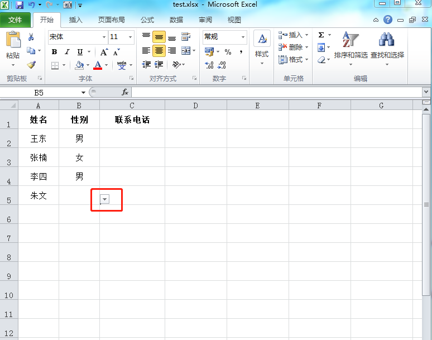Open the cell B5 validation dropdown arrow
This screenshot has width=432, height=340.
pyautogui.click(x=105, y=199)
